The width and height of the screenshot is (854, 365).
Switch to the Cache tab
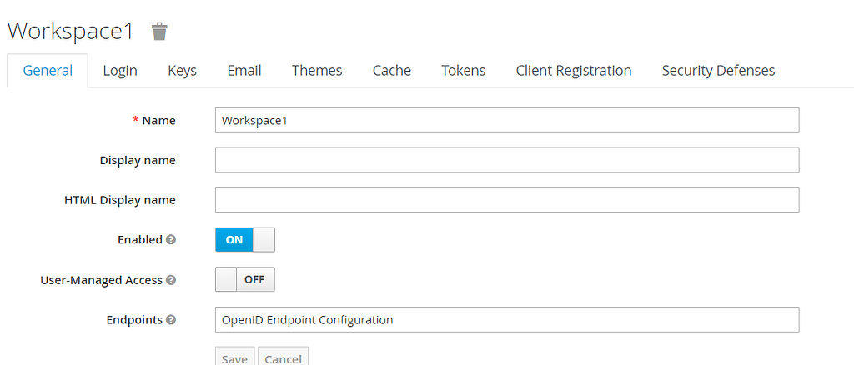click(x=392, y=71)
